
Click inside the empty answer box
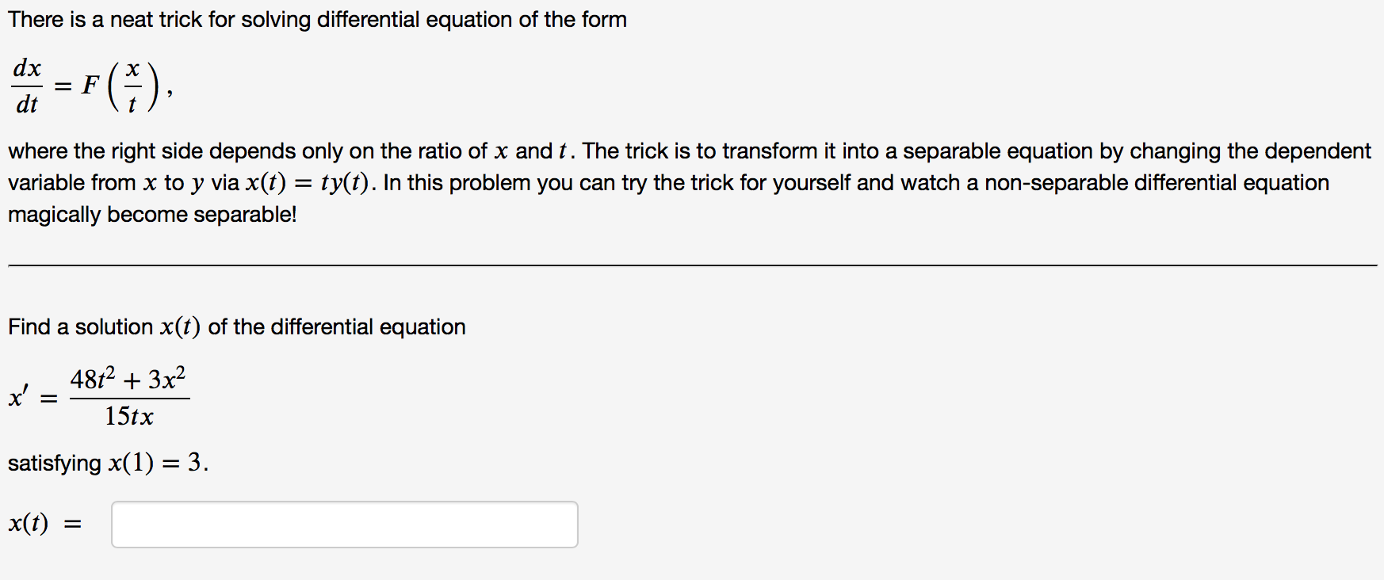pos(344,525)
